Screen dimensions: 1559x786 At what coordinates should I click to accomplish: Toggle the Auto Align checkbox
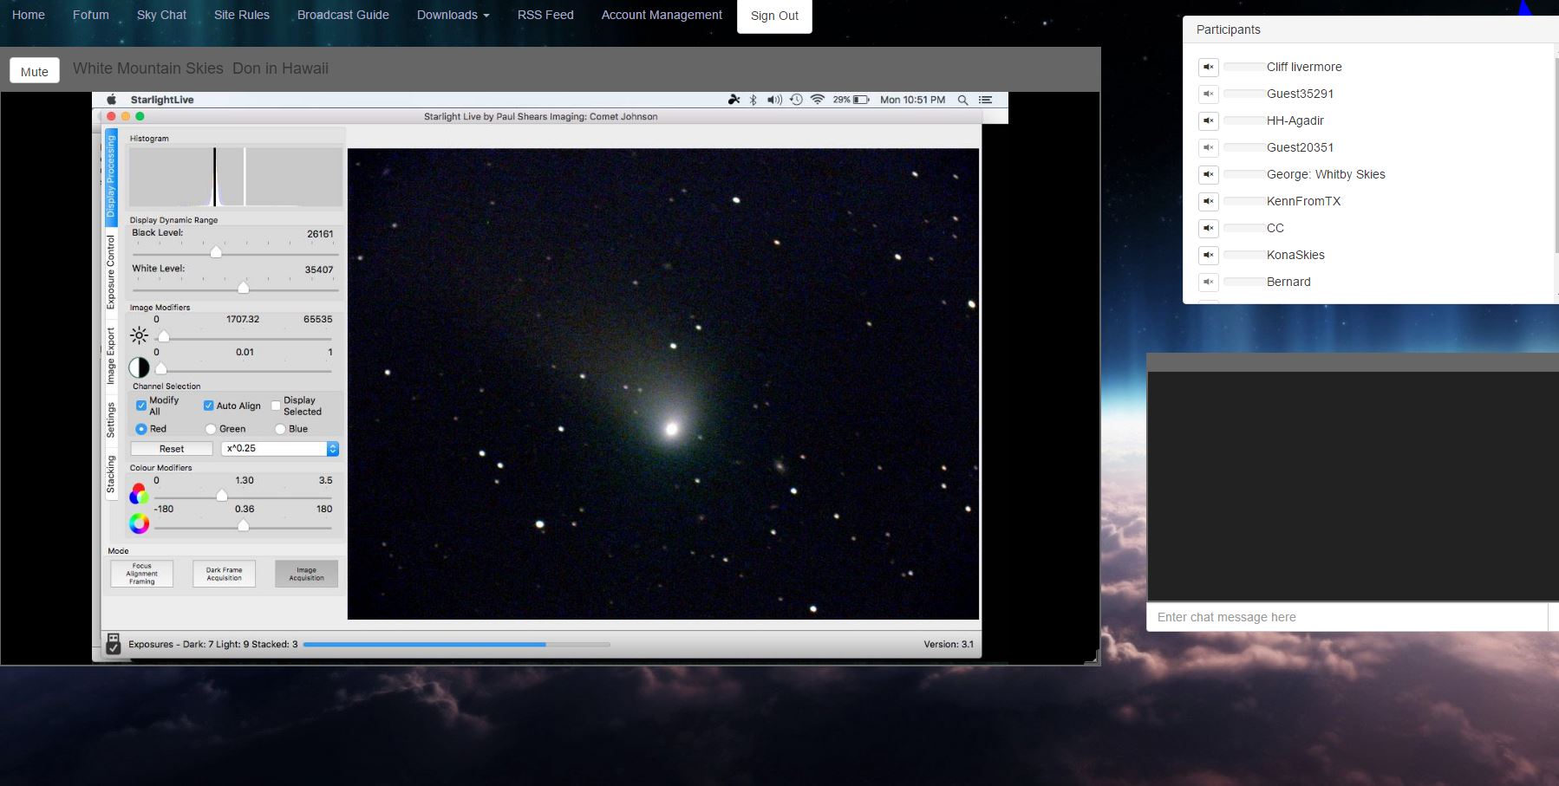209,406
